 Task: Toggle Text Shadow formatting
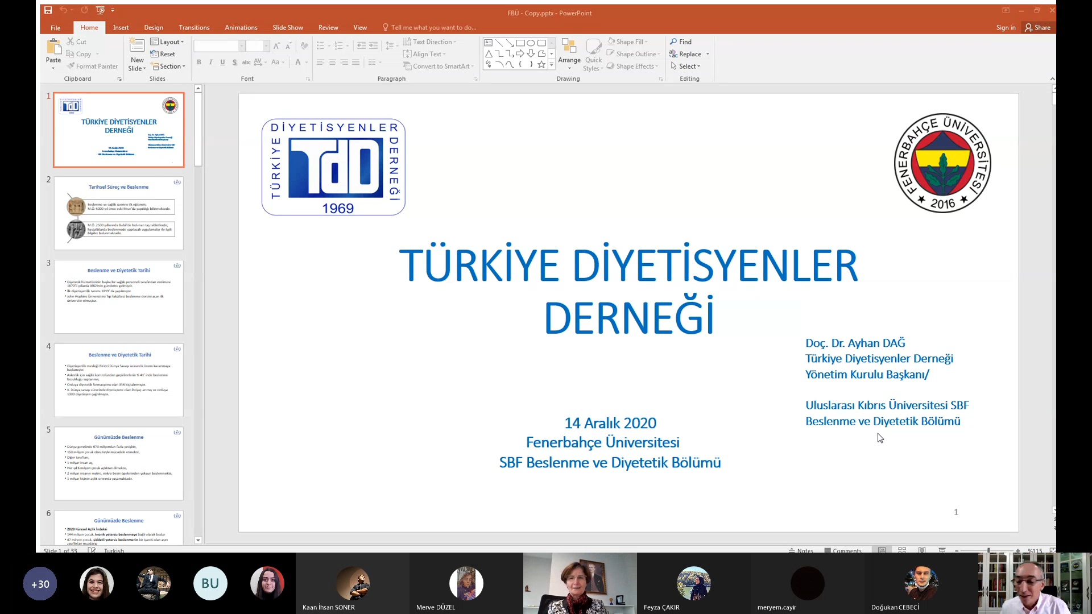(234, 62)
